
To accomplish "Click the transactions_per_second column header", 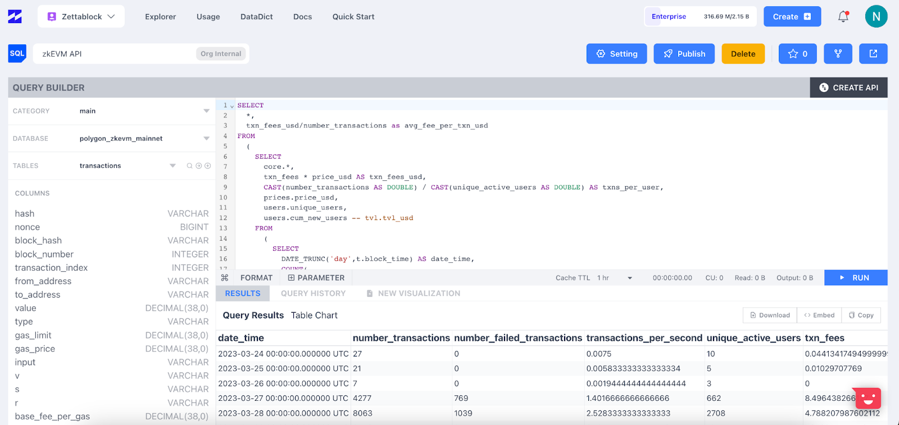I will [644, 338].
